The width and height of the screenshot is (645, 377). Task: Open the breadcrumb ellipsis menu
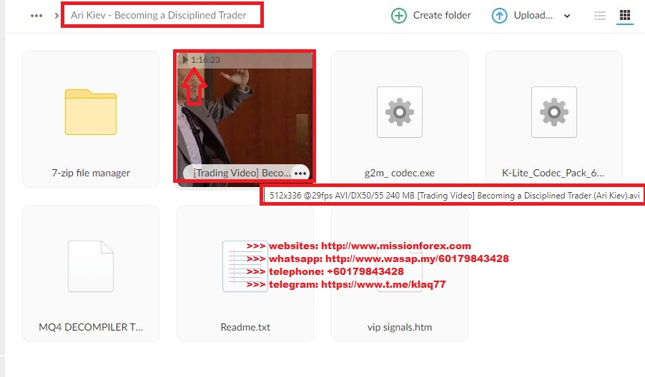36,16
